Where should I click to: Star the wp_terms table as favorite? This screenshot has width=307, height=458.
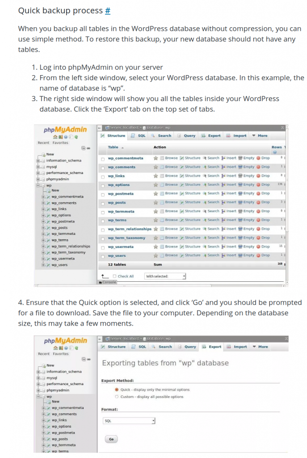[x=156, y=220]
